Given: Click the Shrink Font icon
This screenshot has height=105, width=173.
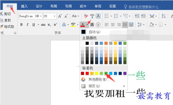Looking at the screenshot, I should (66, 16).
